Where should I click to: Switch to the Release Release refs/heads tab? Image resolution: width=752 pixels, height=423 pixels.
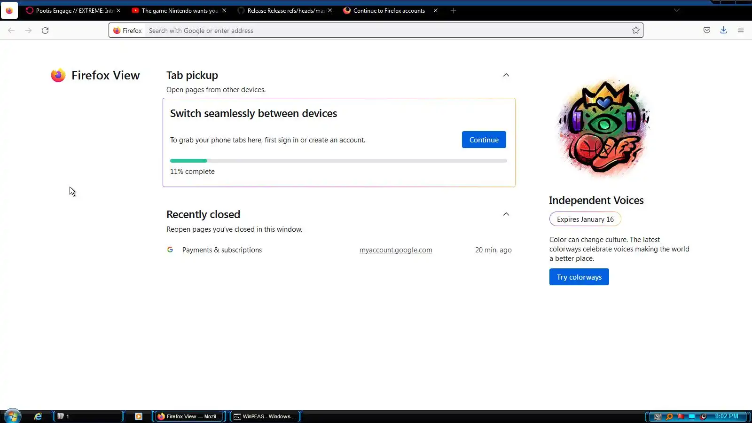pyautogui.click(x=285, y=10)
